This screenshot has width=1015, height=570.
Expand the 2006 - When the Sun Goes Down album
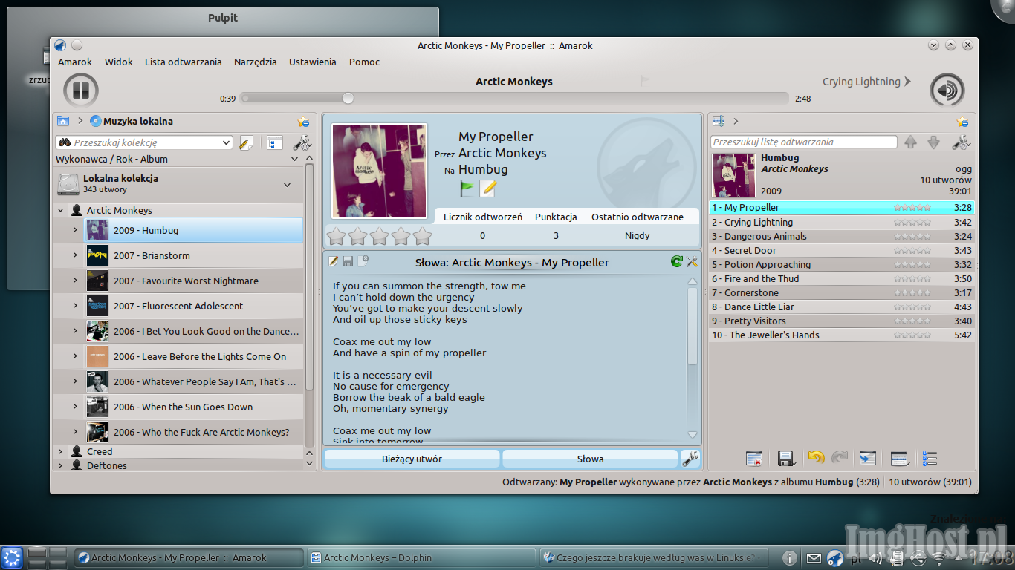75,407
